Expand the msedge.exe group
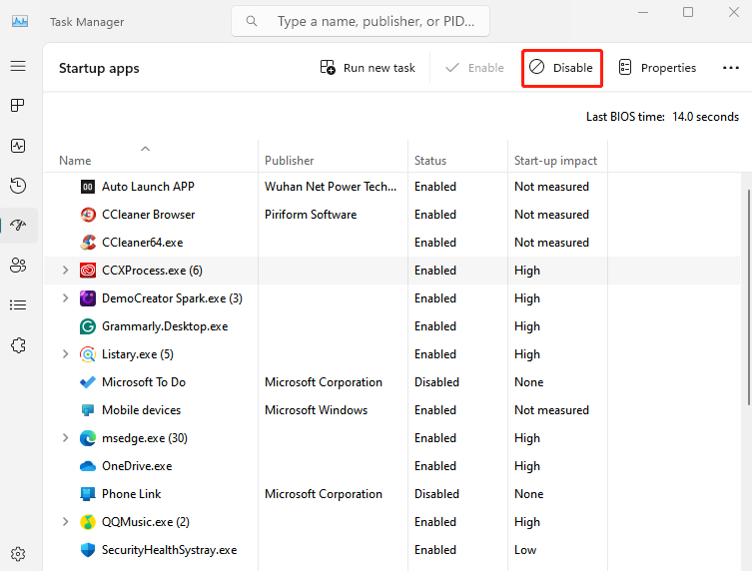This screenshot has height=571, width=752. click(x=66, y=438)
